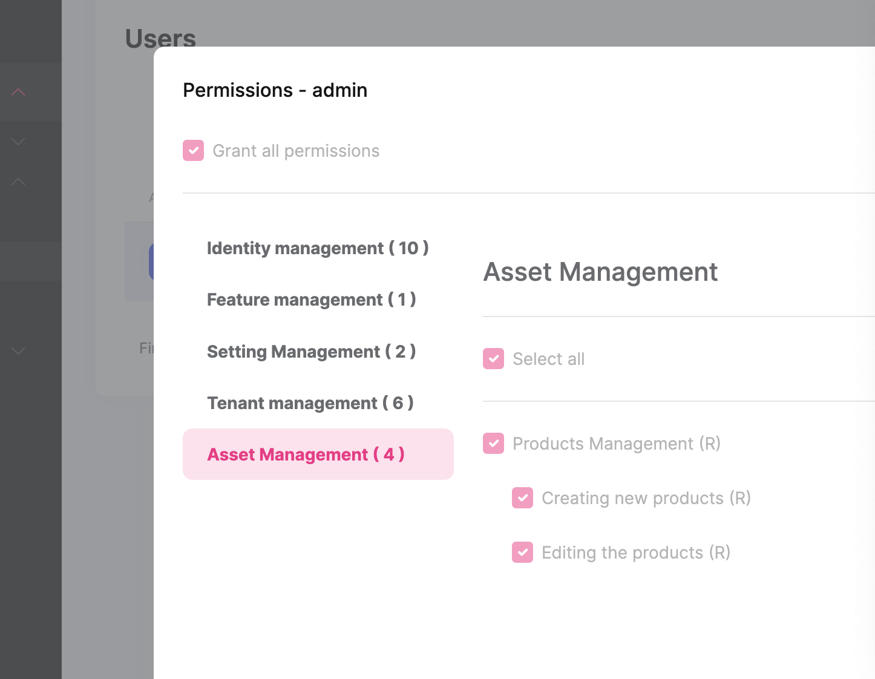Click the checkmark icon beside Products Management
The height and width of the screenshot is (679, 875).
click(494, 443)
